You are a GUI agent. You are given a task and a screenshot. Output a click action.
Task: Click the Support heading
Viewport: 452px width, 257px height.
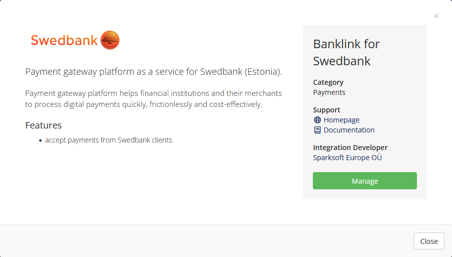coord(326,110)
